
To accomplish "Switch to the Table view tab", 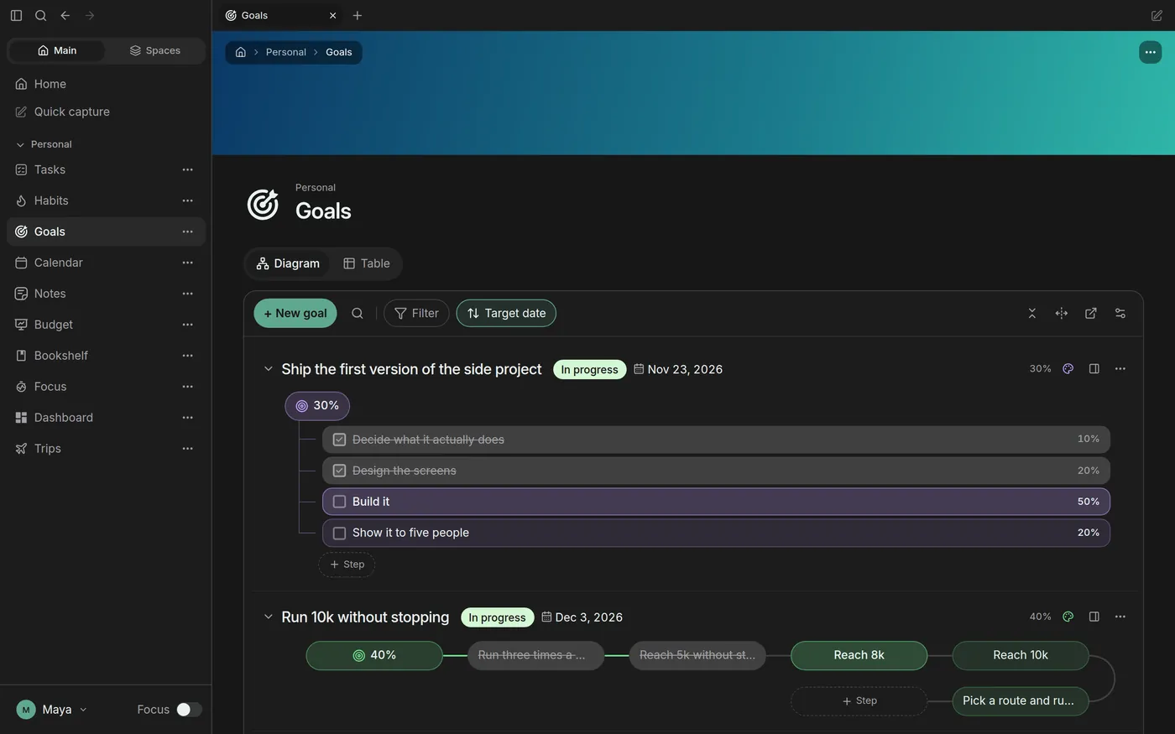I will tap(367, 263).
